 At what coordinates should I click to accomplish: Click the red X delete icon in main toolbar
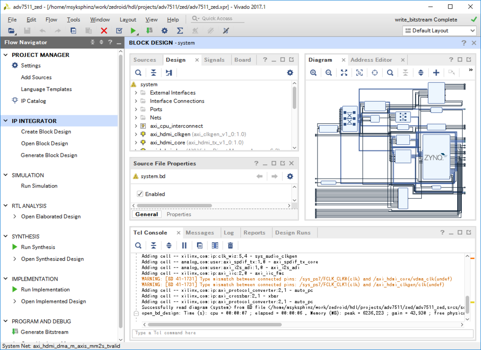pyautogui.click(x=104, y=30)
